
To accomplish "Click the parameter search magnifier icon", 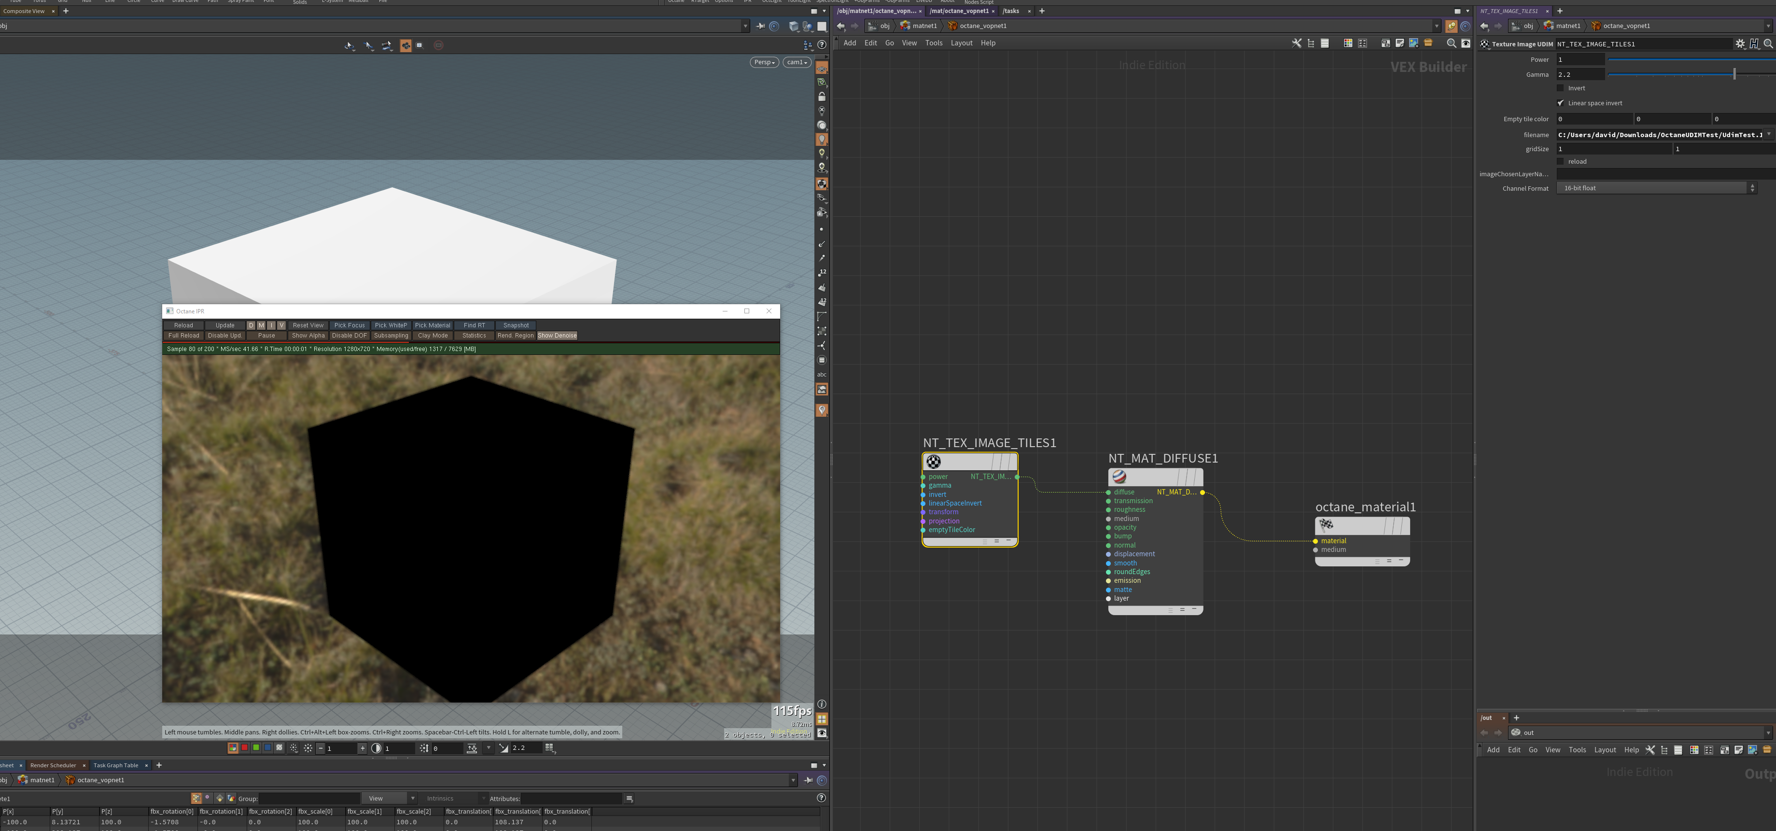I will (x=1768, y=43).
